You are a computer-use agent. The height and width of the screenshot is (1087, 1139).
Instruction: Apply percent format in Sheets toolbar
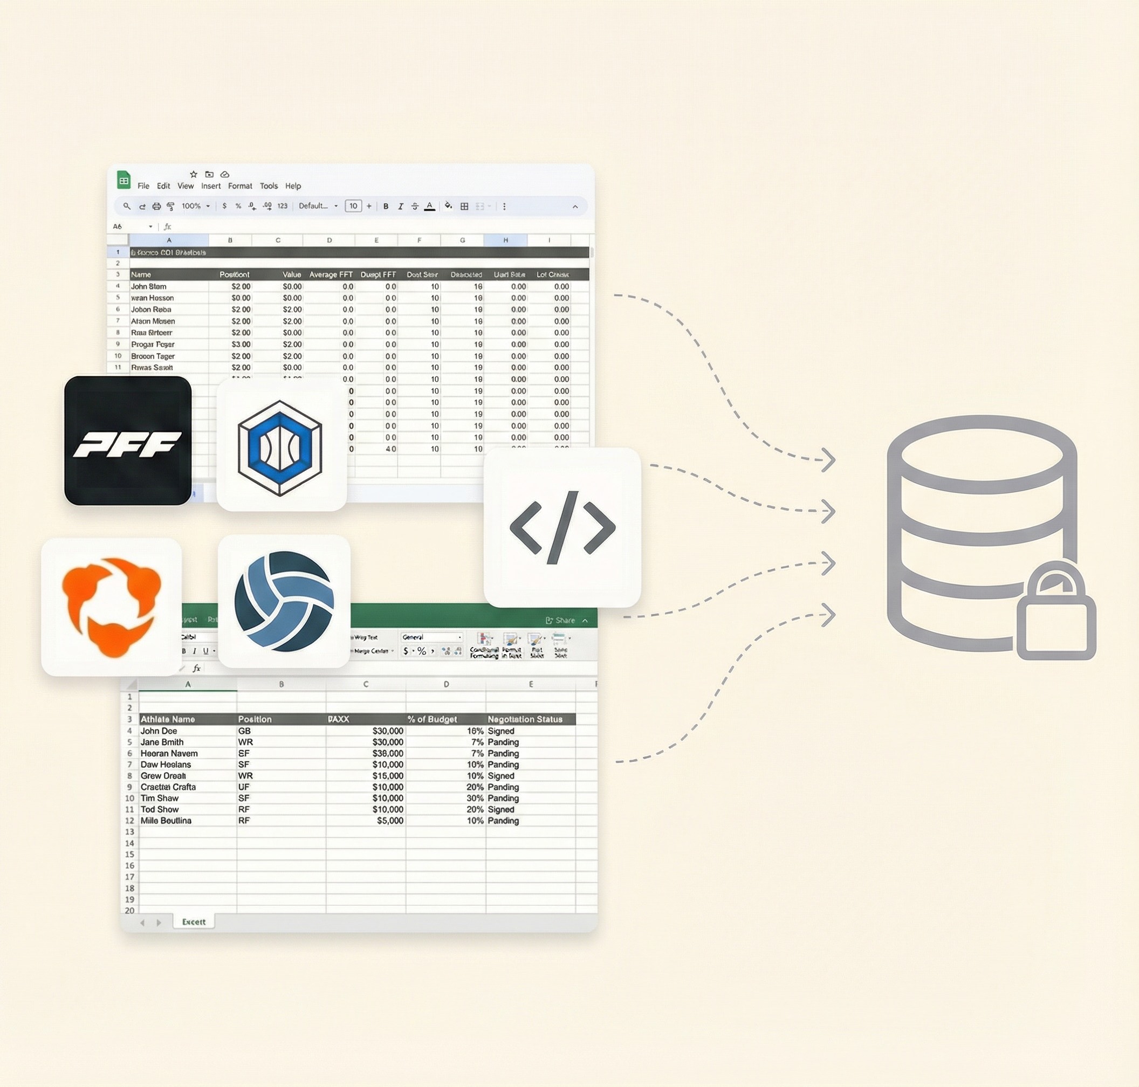pyautogui.click(x=238, y=205)
